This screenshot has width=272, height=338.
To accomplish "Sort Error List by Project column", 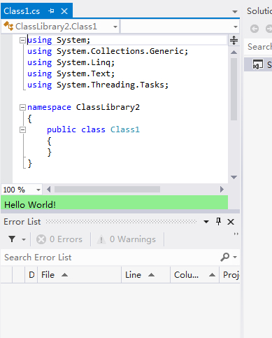I will coord(230,275).
